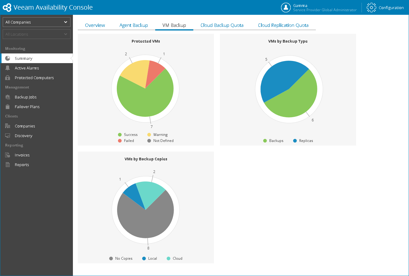Toggle the Local legend marker
409x276 pixels.
(144, 258)
